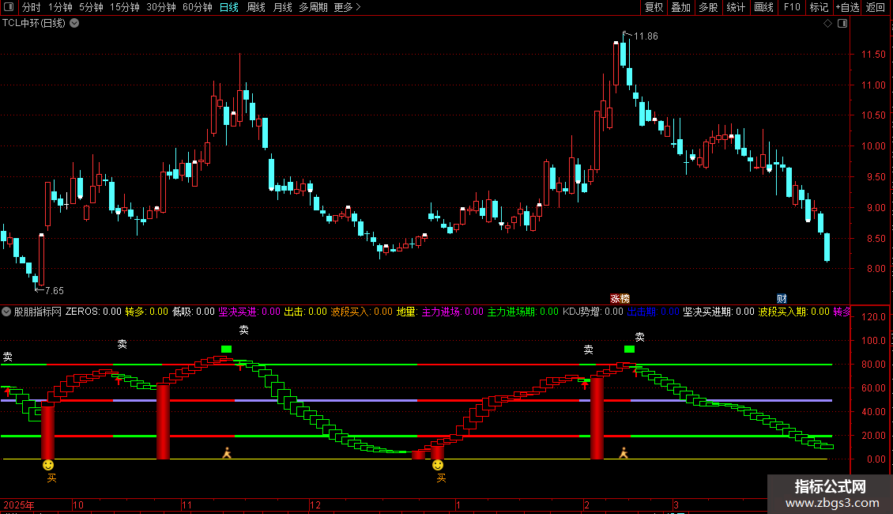Image resolution: width=893 pixels, height=514 pixels.
Task: Click month 10 on date axis
Action: 78,505
